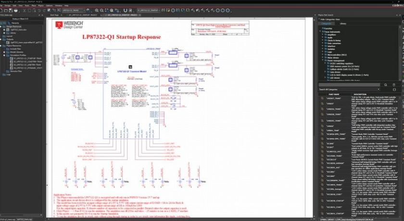Image resolution: width=404 pixels, height=221 pixels.
Task: Expand the Motor drivers category
Action: click(x=323, y=58)
